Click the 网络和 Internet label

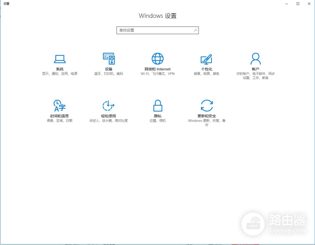pyautogui.click(x=157, y=69)
